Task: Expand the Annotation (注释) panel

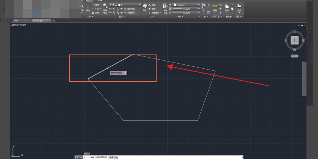Action: point(90,16)
